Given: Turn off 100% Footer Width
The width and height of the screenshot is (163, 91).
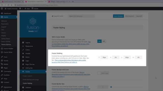Looking at the screenshot, I should click(104, 41).
